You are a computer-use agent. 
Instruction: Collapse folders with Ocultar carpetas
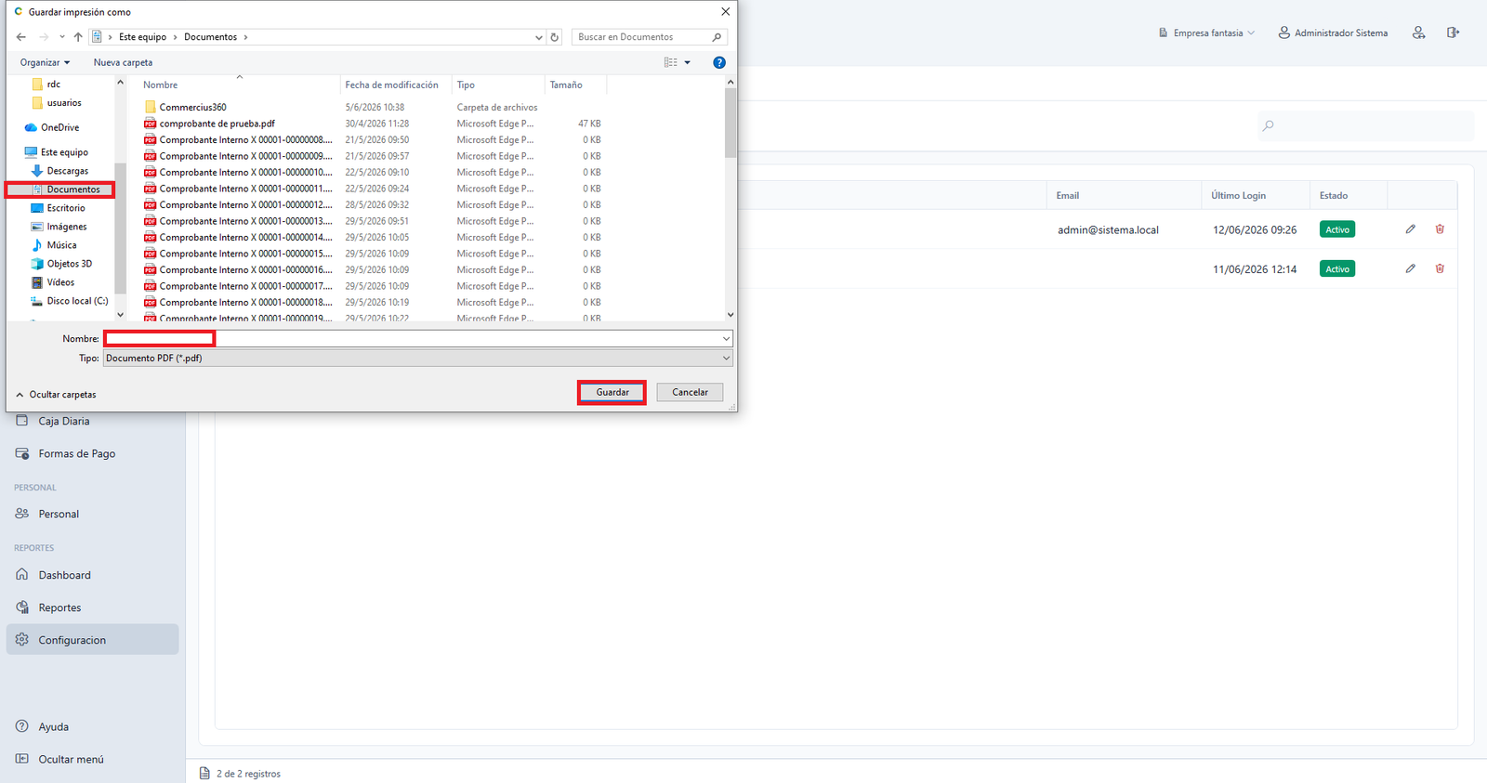(56, 395)
